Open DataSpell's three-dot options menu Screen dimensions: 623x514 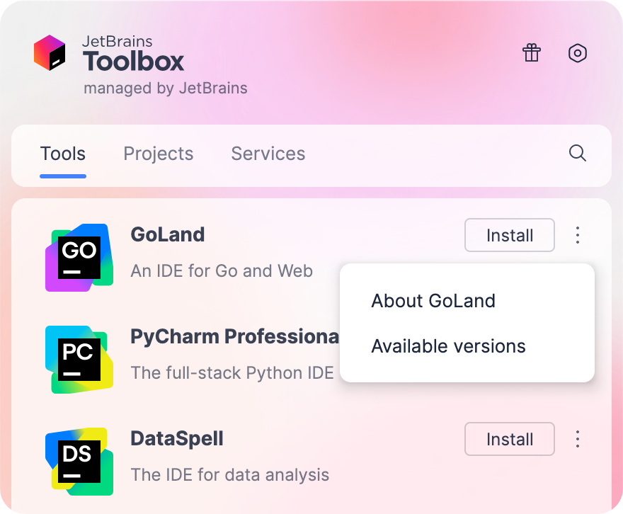tap(578, 439)
